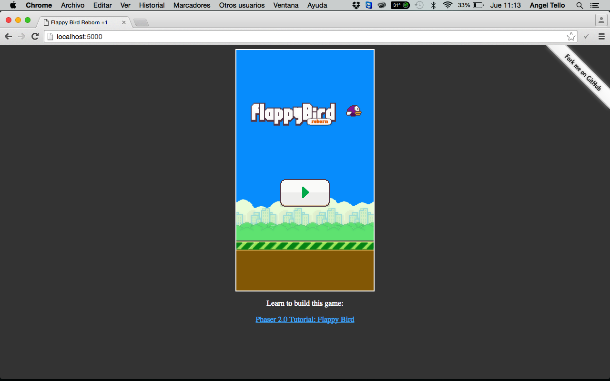Click the page icon in the address bar
The height and width of the screenshot is (381, 610).
[x=50, y=37]
